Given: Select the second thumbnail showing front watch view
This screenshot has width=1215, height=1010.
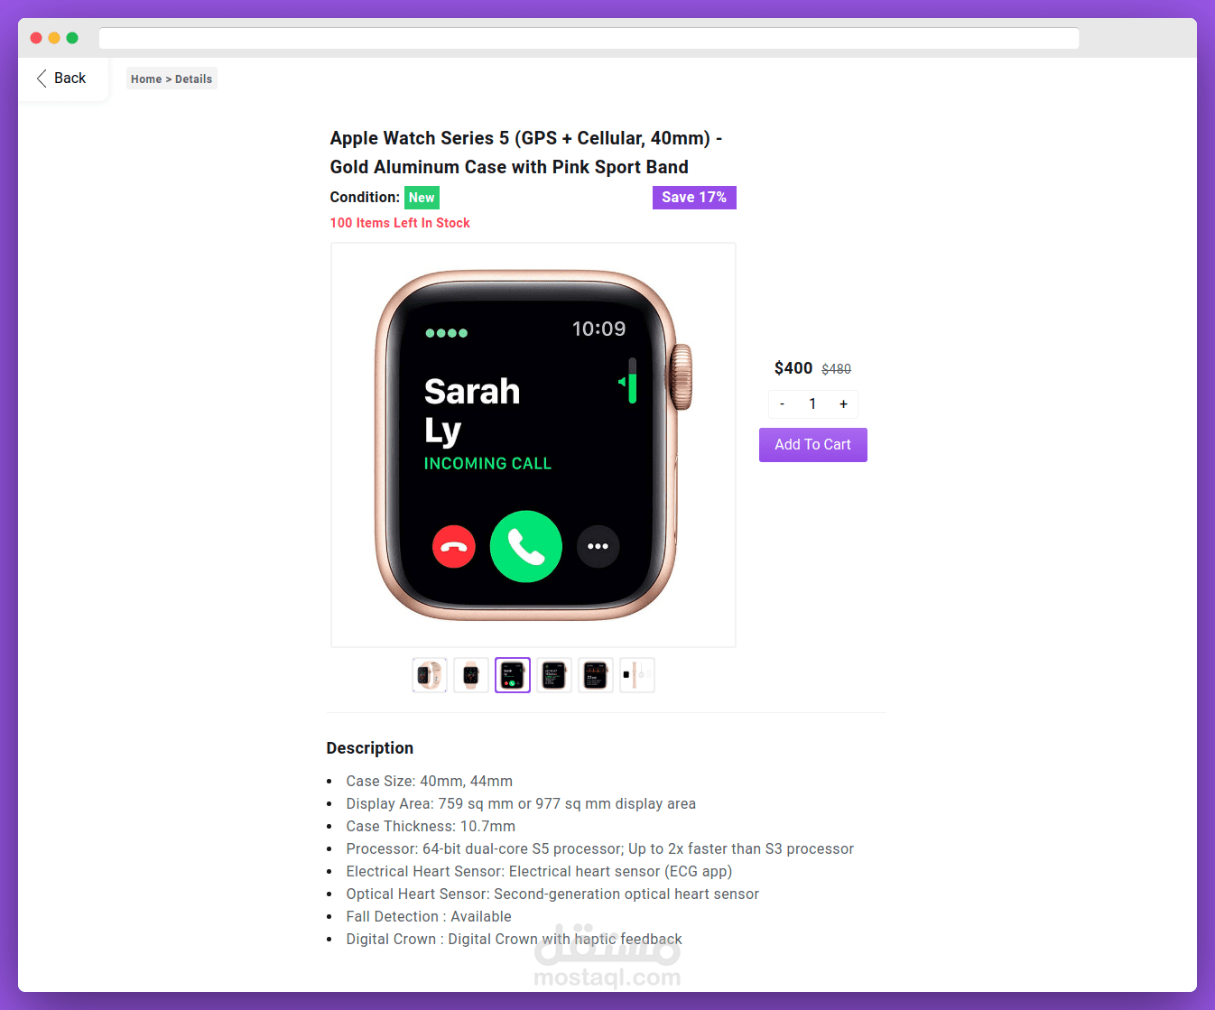Looking at the screenshot, I should [471, 675].
